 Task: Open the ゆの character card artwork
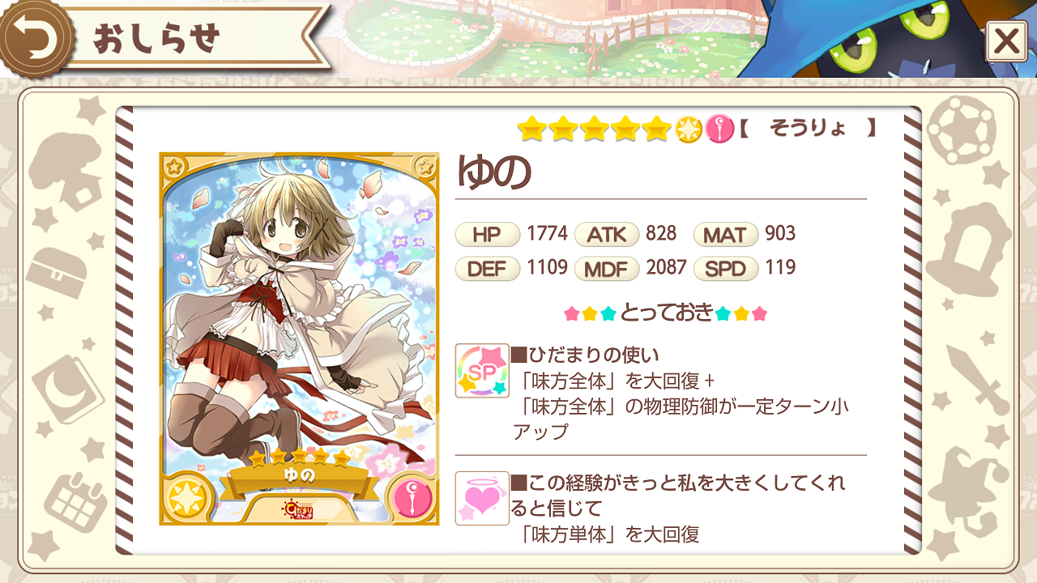299,338
